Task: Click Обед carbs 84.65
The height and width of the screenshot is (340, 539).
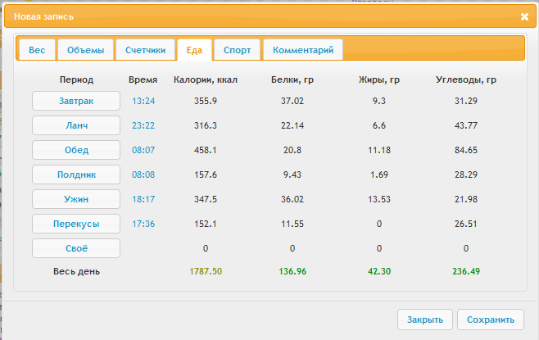Action: [466, 150]
